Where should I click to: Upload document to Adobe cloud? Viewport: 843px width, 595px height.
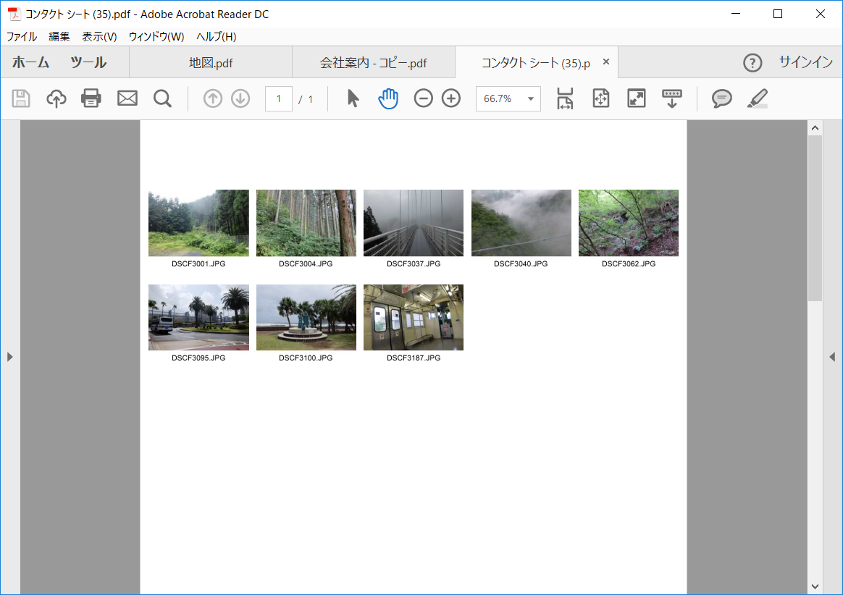(55, 98)
